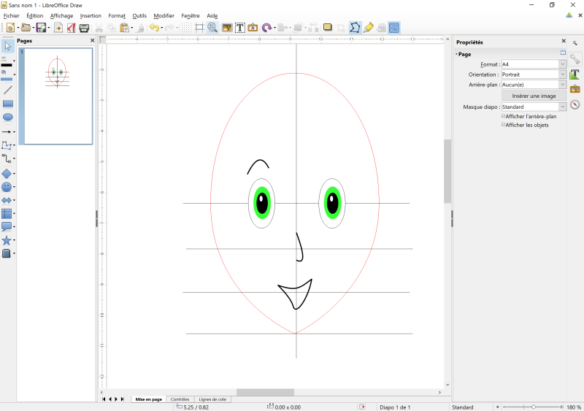
Task: Click the Insérer une image button
Action: coord(534,96)
